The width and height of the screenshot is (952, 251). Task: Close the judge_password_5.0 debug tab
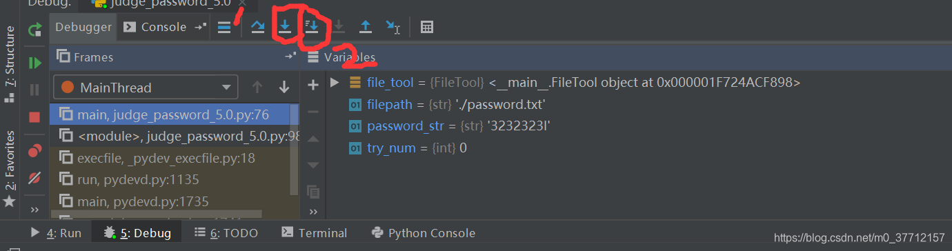241,3
